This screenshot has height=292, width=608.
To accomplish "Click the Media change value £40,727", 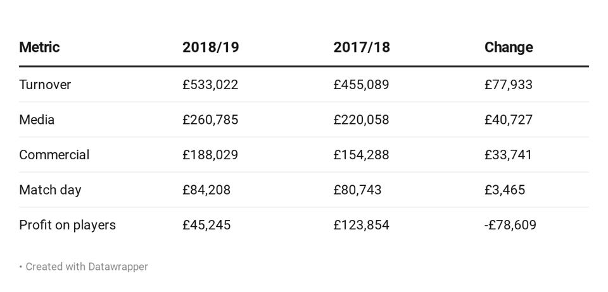I will tap(509, 120).
